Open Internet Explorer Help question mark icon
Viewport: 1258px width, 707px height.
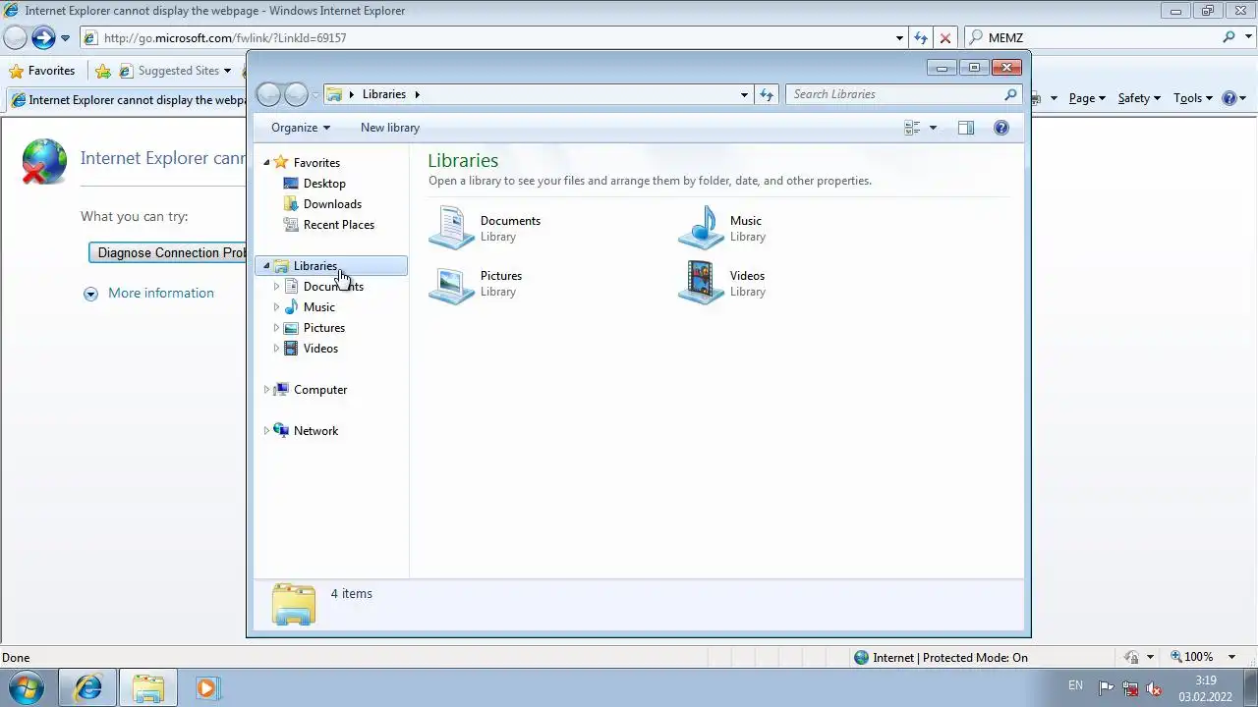pyautogui.click(x=1229, y=98)
